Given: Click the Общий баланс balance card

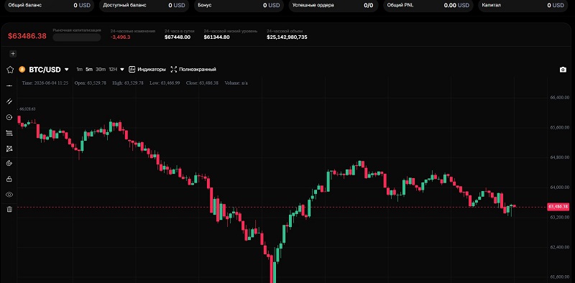Looking at the screenshot, I should coord(49,5).
